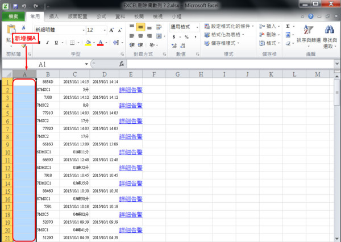Click the AutoSum sigma icon

tap(288, 26)
